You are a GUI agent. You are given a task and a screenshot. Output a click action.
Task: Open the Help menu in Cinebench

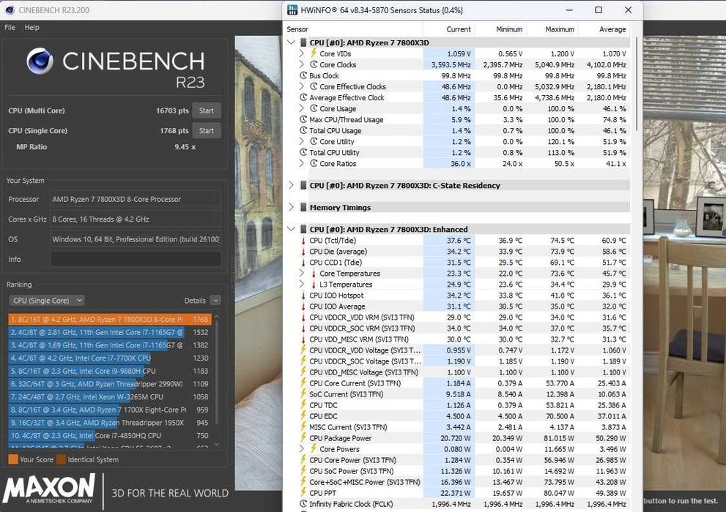pos(32,27)
